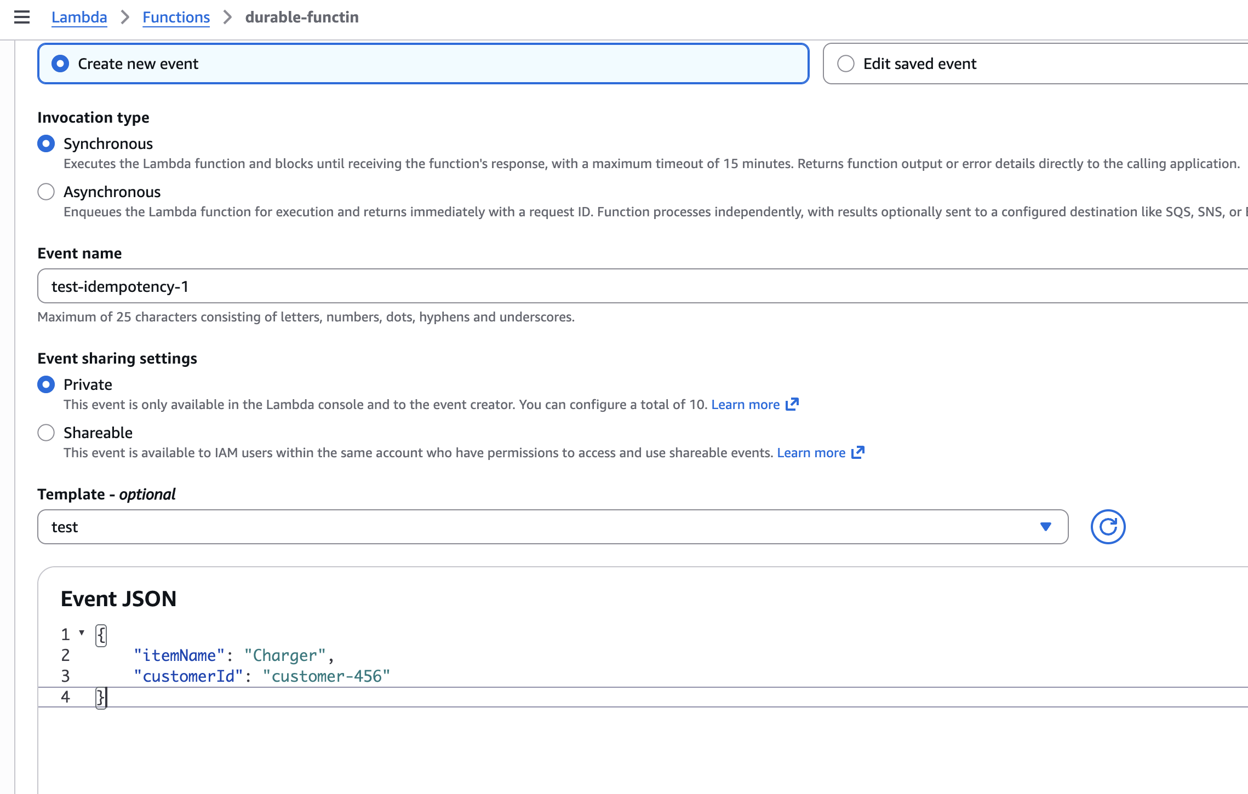Viewport: 1248px width, 794px height.
Task: Click the customerId line in Event JSON
Action: click(x=262, y=676)
